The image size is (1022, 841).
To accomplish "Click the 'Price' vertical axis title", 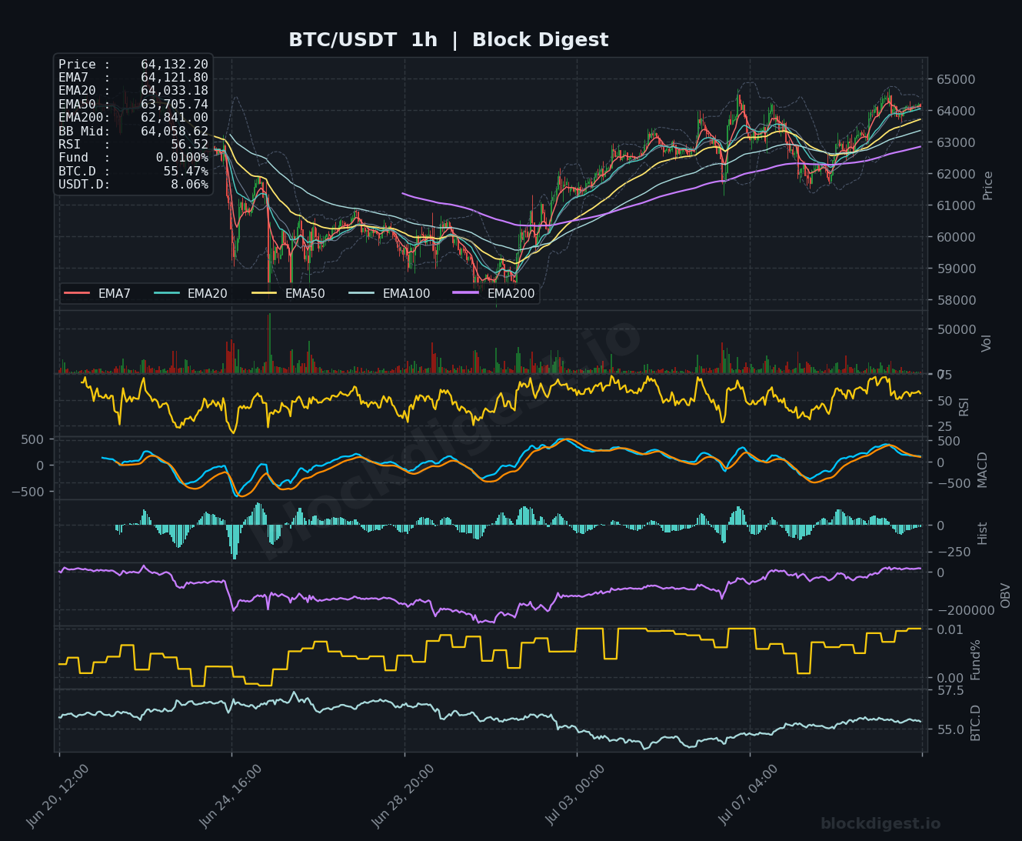I will click(988, 185).
